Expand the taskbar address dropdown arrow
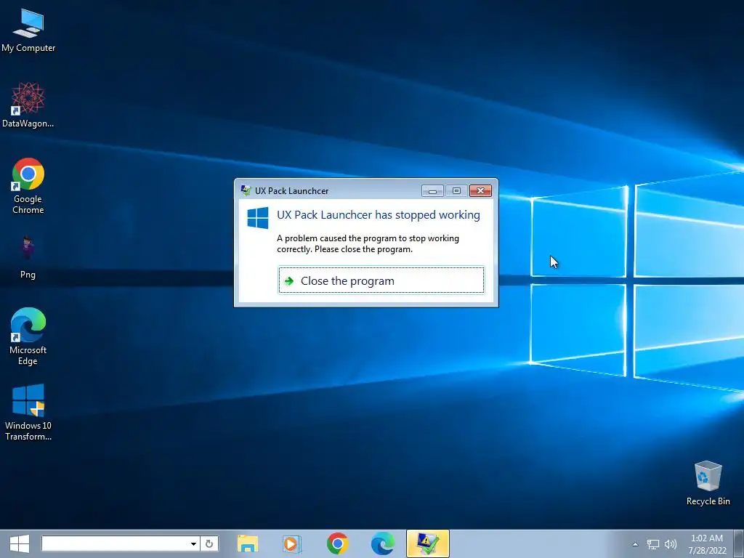This screenshot has width=744, height=558. click(193, 543)
